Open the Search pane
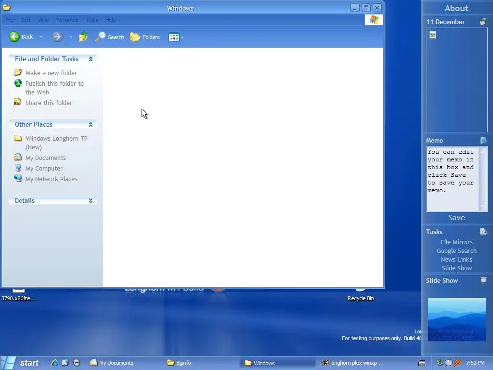 click(x=109, y=37)
